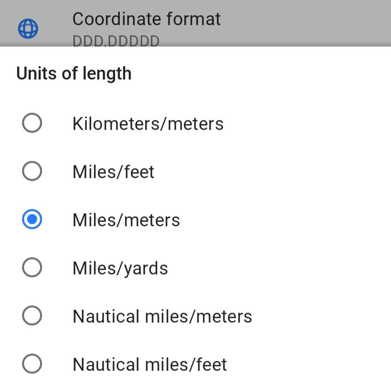Enable the Miles/yards radio button
391x384 pixels.
32,268
